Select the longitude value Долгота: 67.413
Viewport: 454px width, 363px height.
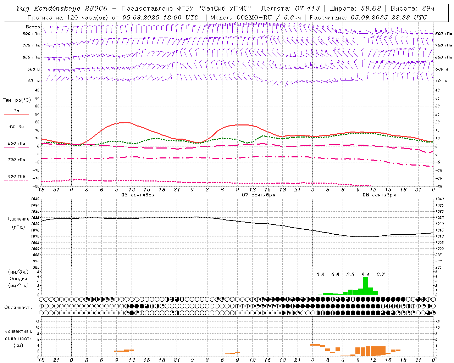[290, 9]
